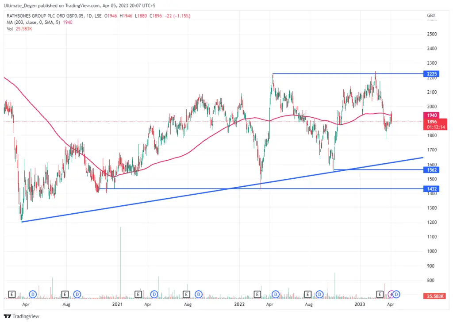Select the earnings E marker above Aug 2022
This screenshot has height=323, width=453.
point(308,294)
